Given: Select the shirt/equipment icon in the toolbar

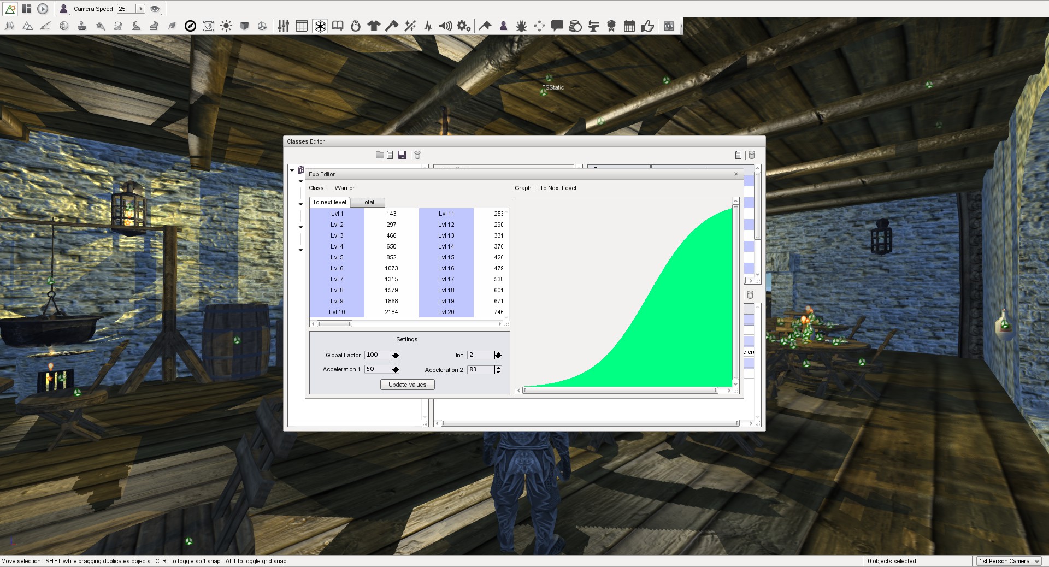Looking at the screenshot, I should point(374,26).
